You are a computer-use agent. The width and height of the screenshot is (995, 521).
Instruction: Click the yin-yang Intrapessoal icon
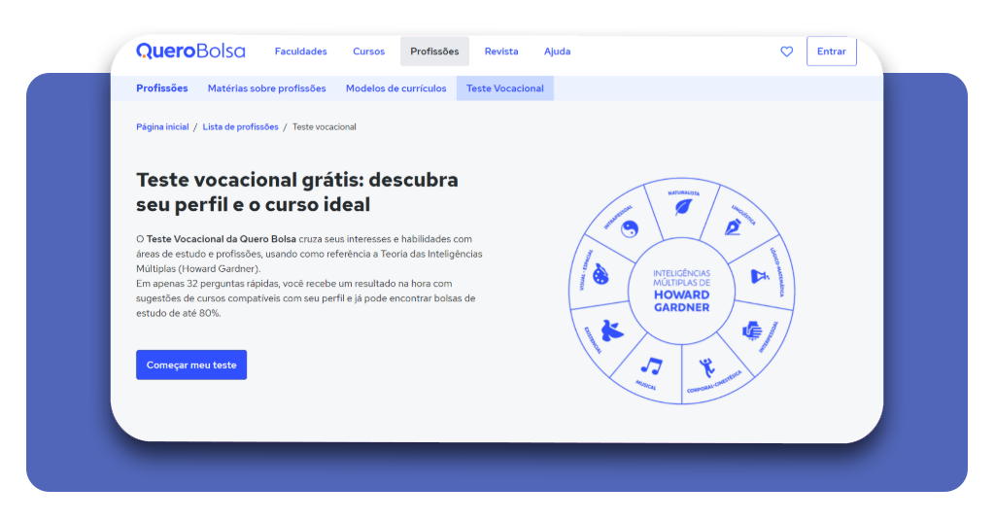(x=629, y=228)
